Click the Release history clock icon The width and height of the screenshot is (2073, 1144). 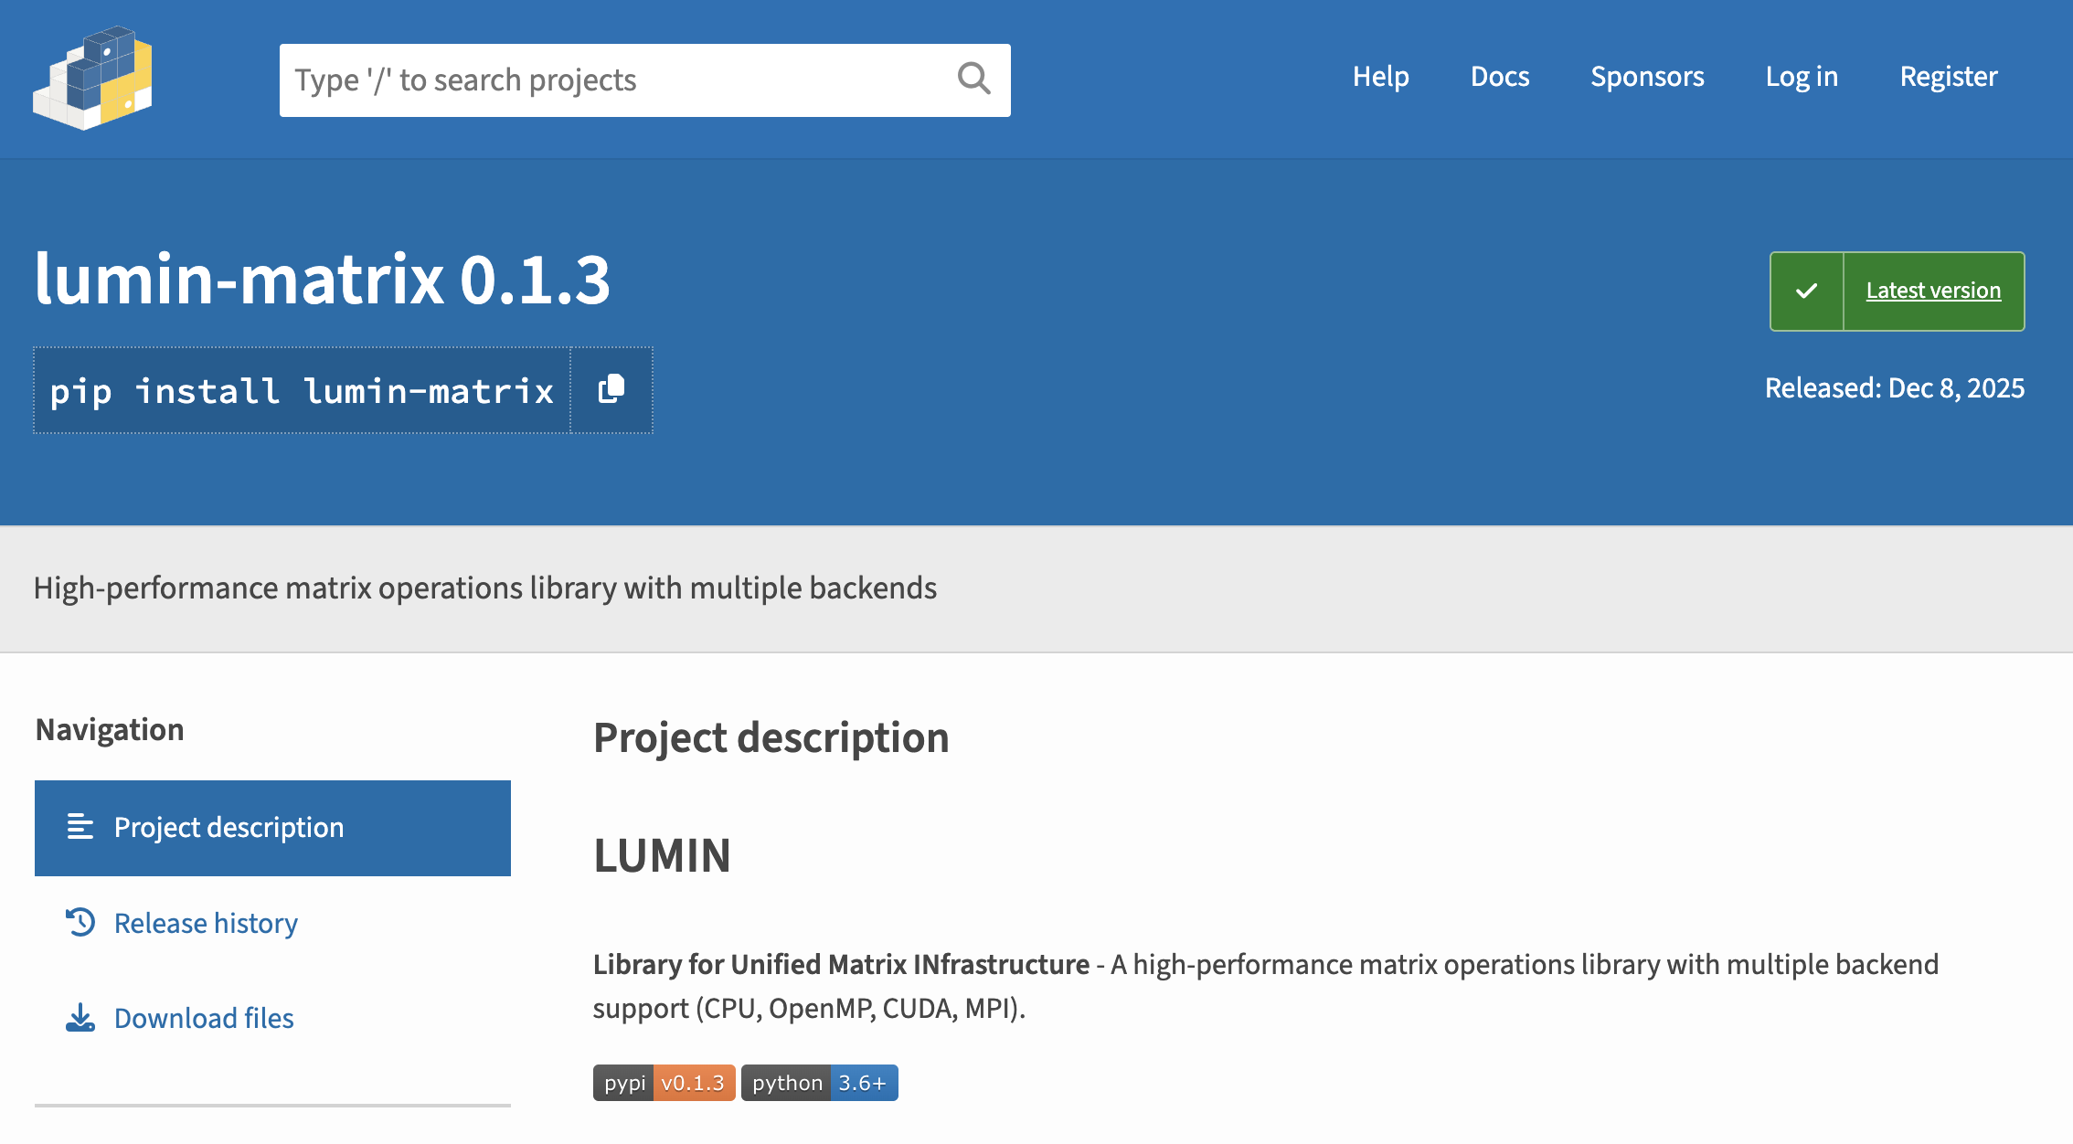click(80, 922)
